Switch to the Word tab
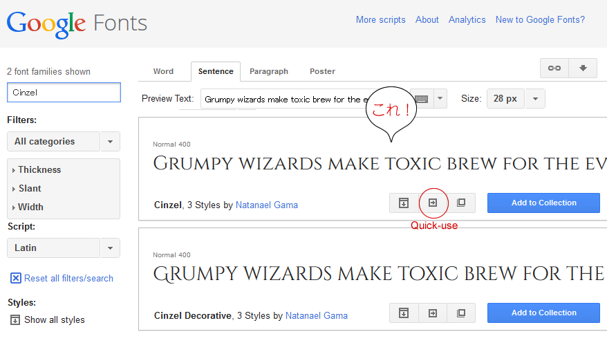 coord(163,71)
